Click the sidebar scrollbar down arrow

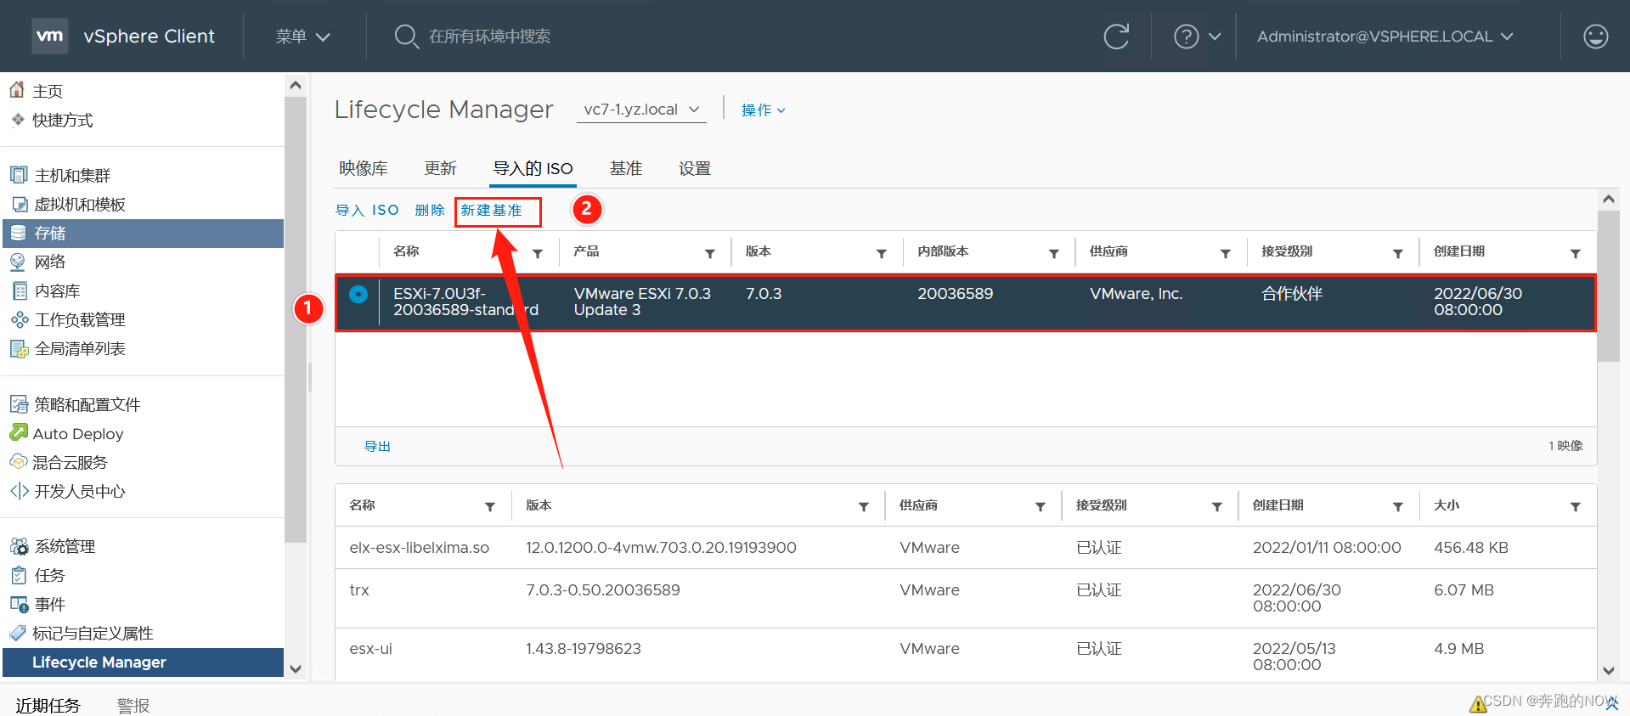pyautogui.click(x=296, y=668)
